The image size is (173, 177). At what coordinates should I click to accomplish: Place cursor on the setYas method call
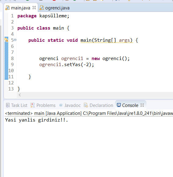coord(71,65)
